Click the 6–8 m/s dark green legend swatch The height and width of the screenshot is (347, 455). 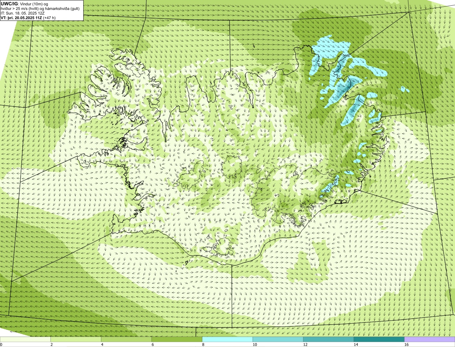click(177, 340)
